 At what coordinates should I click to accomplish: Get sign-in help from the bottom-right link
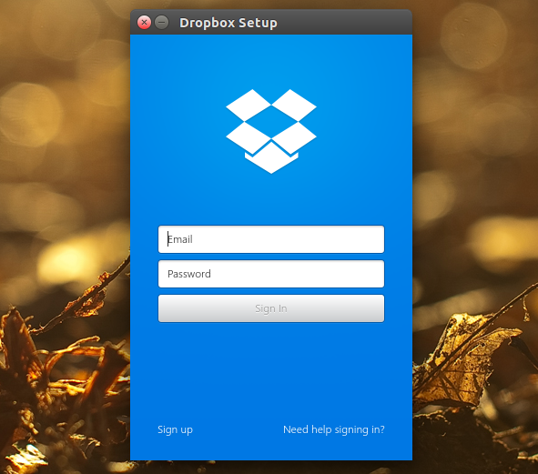(334, 429)
